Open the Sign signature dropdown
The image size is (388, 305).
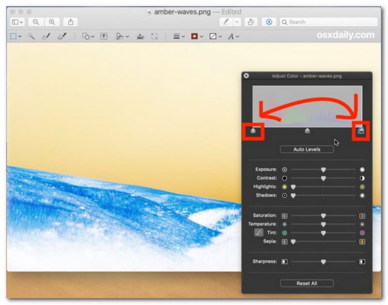pos(122,36)
